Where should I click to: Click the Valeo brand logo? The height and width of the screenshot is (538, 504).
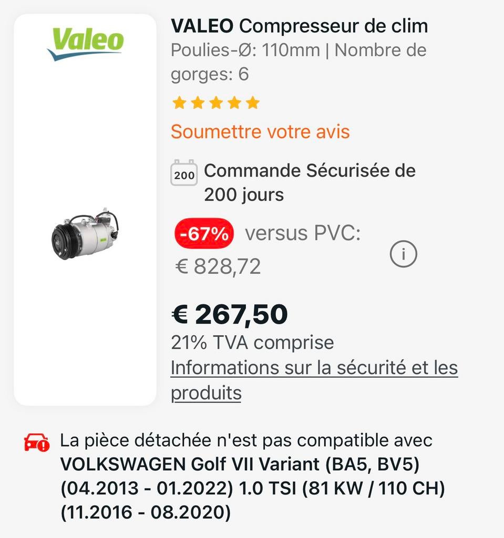coord(86,42)
